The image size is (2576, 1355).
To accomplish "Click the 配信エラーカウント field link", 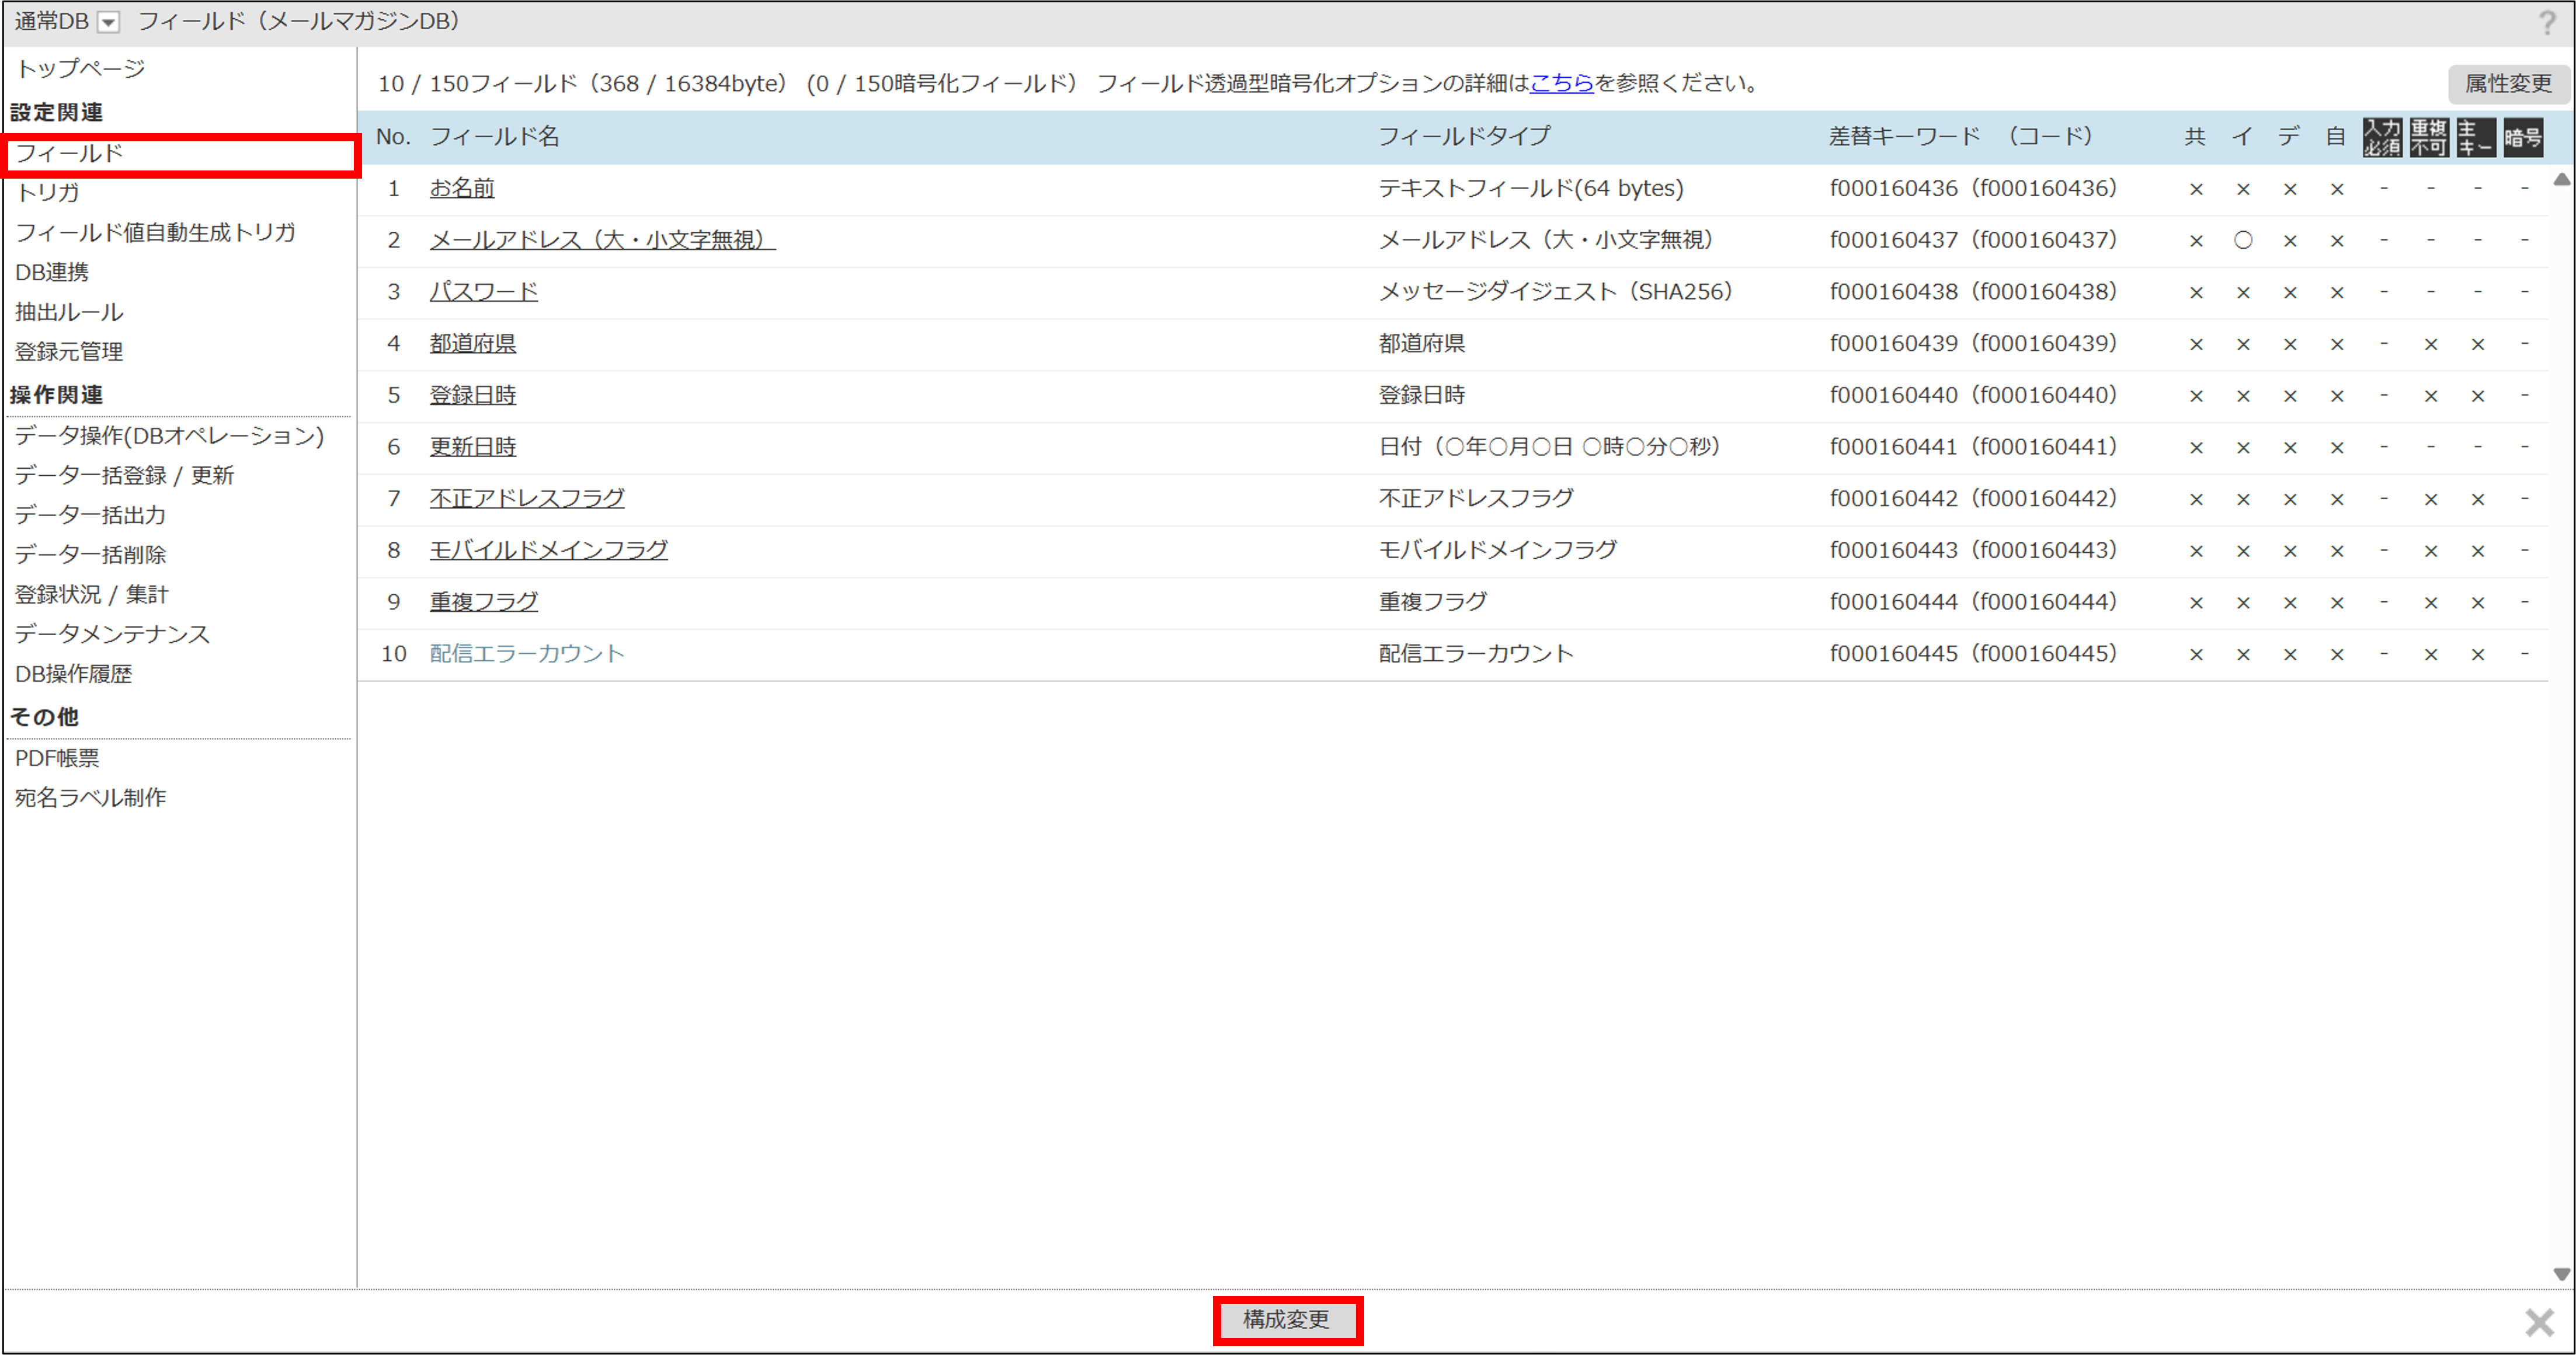I will pyautogui.click(x=527, y=654).
